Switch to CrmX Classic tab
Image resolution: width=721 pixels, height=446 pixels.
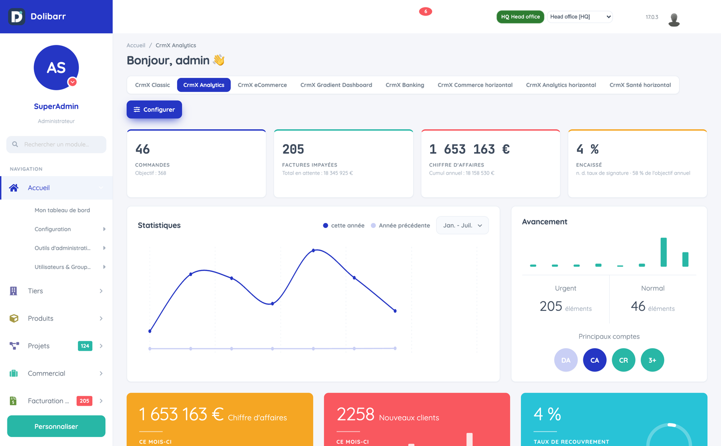pos(153,85)
